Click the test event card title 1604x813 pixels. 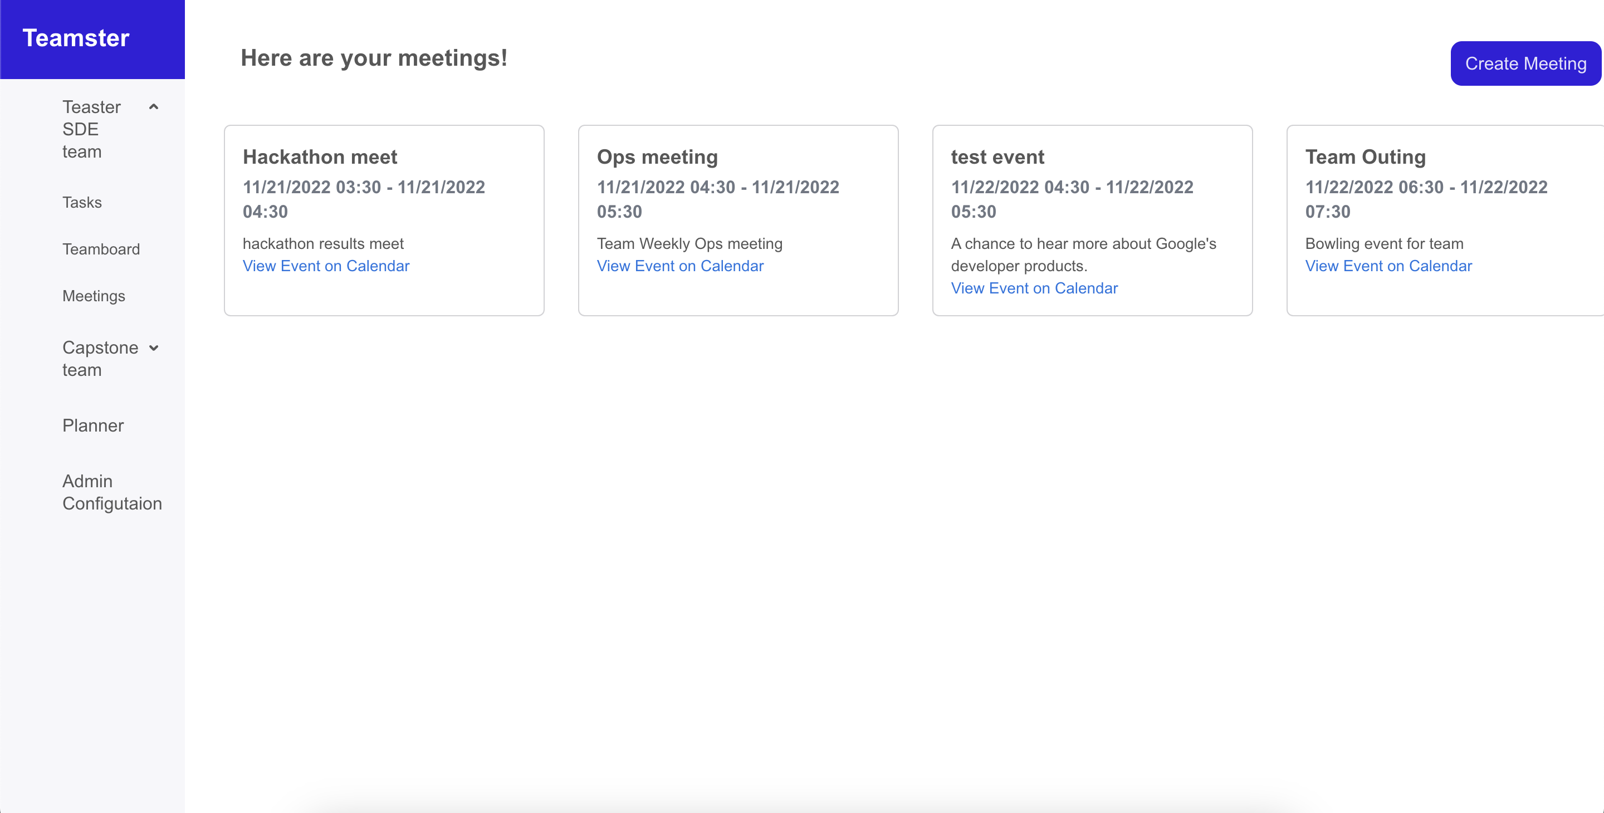(x=997, y=157)
